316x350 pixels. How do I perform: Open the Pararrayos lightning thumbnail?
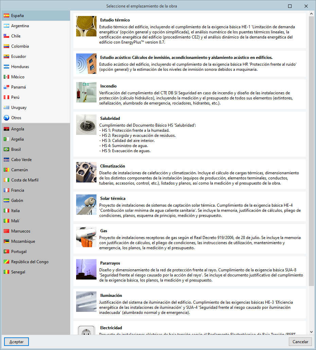pyautogui.click(x=86, y=269)
